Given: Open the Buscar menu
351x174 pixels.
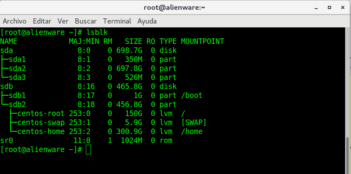Looking at the screenshot, I should tap(86, 21).
